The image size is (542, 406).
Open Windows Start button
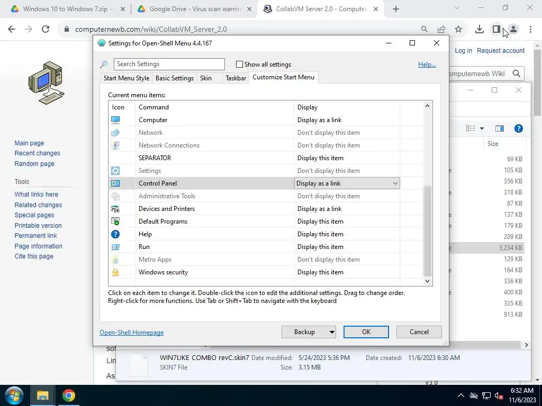(x=14, y=395)
